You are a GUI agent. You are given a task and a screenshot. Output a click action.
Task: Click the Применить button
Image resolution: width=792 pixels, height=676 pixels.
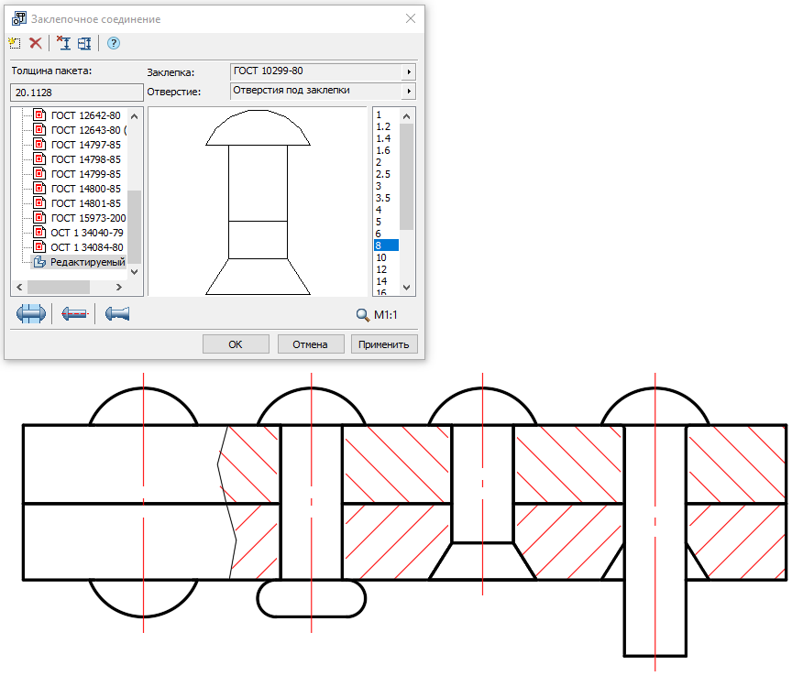[384, 344]
